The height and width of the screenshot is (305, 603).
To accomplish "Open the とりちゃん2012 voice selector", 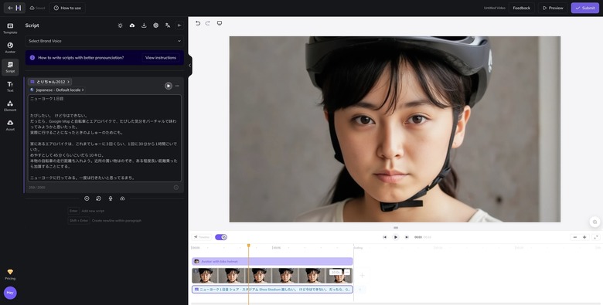I will pos(50,82).
